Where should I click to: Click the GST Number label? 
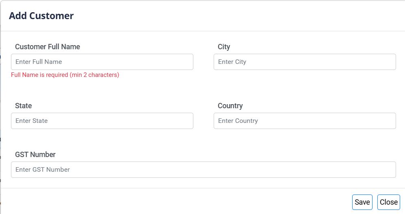35,155
